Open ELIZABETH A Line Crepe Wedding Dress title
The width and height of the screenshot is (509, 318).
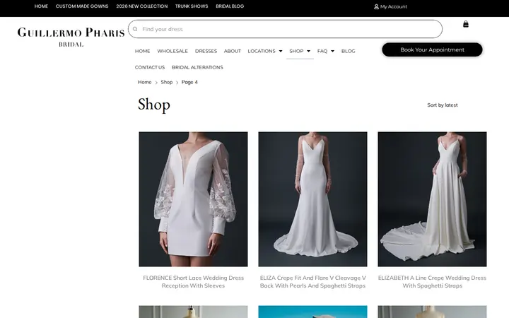pyautogui.click(x=432, y=282)
